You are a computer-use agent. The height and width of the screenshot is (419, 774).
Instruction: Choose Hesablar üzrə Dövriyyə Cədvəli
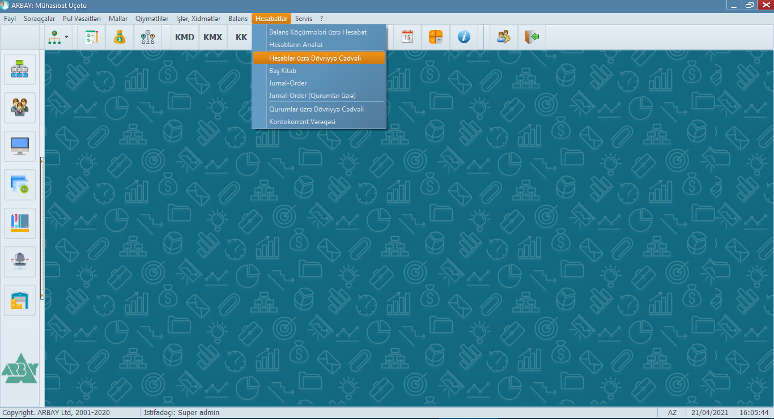(319, 58)
